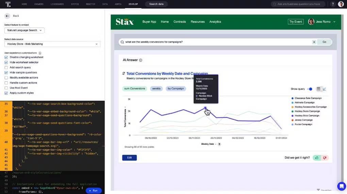Click the top search bar magnifier icon
This screenshot has height=194, width=347.
pyautogui.click(x=275, y=4)
